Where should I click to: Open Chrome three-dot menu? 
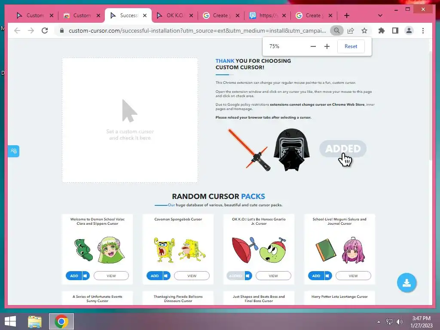[423, 31]
